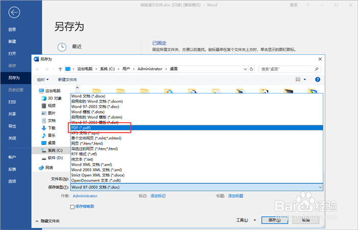Select 视频 folder in the navigation tree
358x230 pixels.
49,105
